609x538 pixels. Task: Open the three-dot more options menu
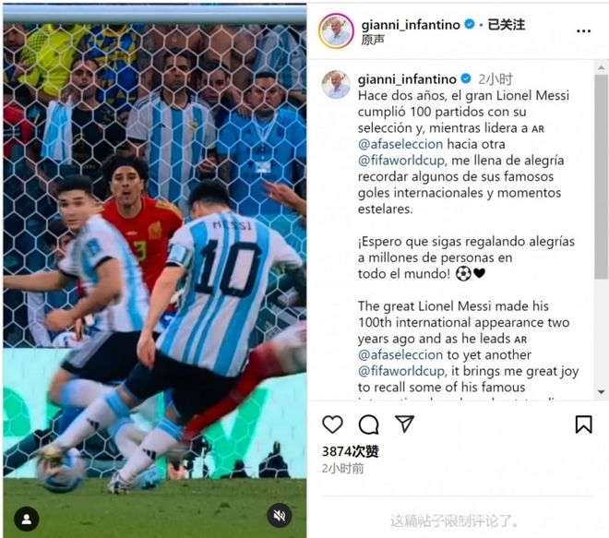coord(583,31)
